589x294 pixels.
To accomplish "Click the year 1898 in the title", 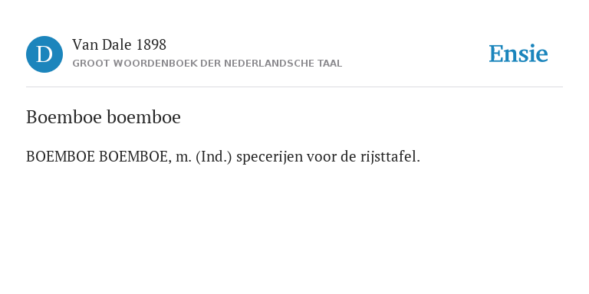I will pos(151,45).
